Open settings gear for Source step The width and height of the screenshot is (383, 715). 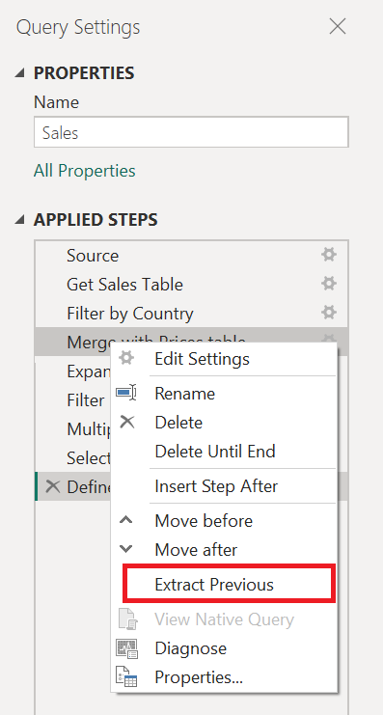[328, 255]
